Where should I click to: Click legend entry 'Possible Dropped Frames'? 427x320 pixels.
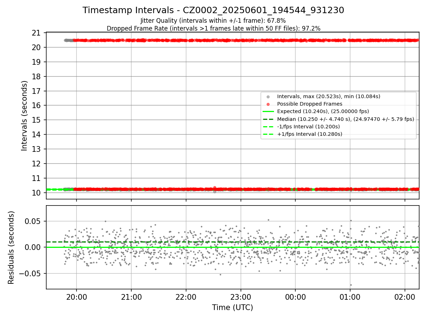310,104
